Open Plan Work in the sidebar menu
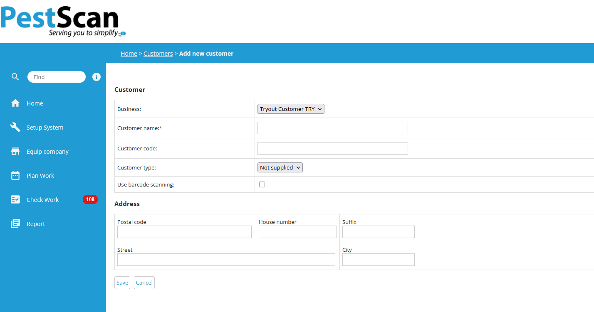The height and width of the screenshot is (312, 594). [40, 176]
